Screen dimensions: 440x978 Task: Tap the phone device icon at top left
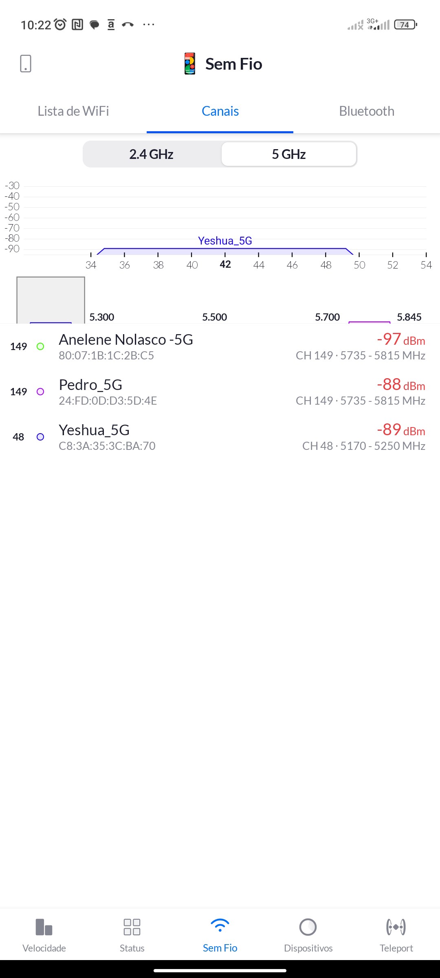(26, 64)
